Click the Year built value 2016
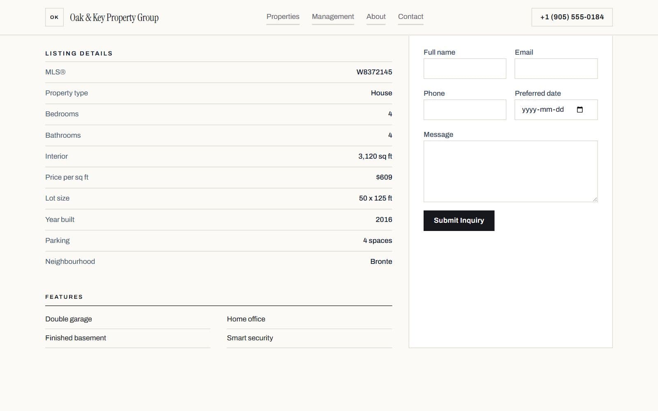The width and height of the screenshot is (658, 411). click(x=384, y=219)
